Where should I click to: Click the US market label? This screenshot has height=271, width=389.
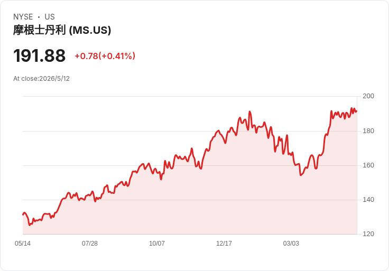pos(50,17)
